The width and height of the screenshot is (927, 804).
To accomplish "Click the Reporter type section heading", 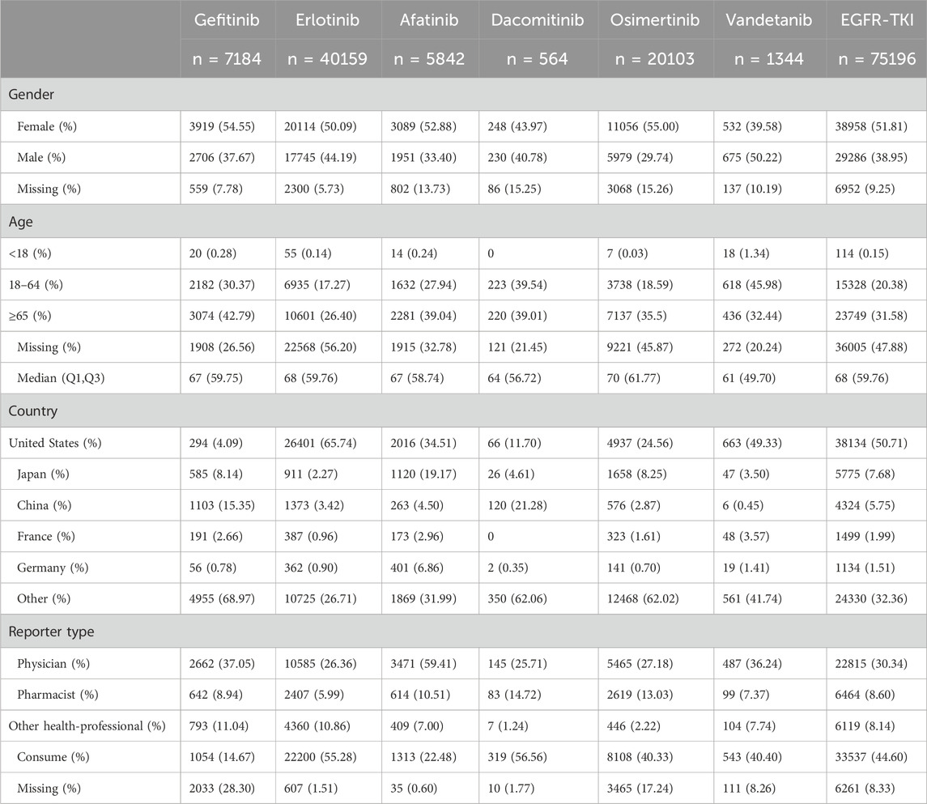I will [x=52, y=632].
